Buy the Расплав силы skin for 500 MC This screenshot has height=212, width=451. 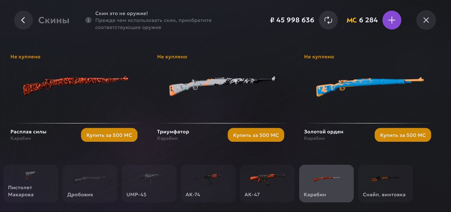coord(109,135)
